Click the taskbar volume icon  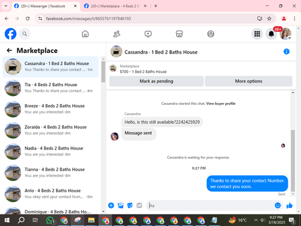click(262, 220)
